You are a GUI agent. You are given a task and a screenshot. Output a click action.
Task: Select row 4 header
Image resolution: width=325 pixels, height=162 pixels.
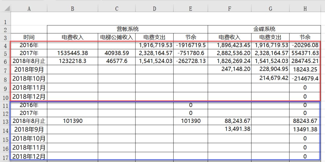pyautogui.click(x=5, y=45)
